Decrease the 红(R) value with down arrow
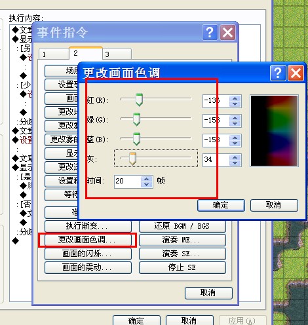Viewport: 308px width, 325px height. [235, 104]
